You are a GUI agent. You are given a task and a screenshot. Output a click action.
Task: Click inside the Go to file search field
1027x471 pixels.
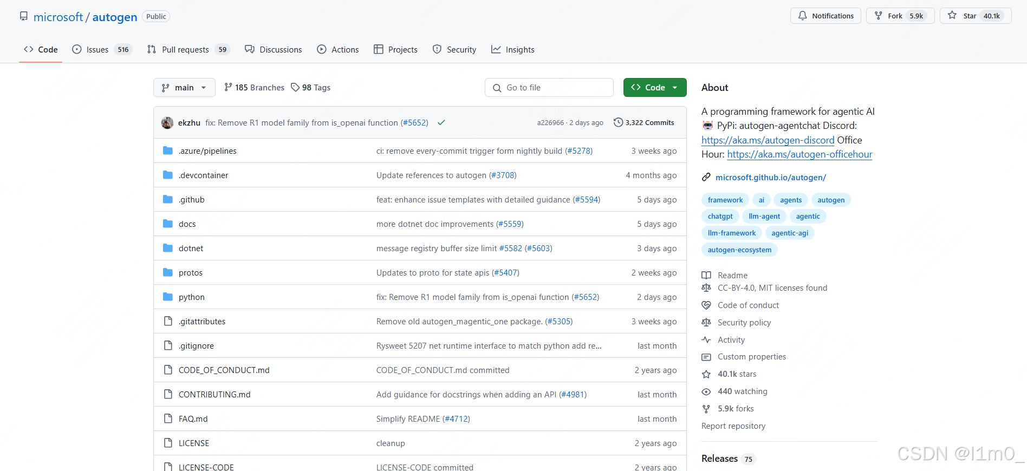549,88
